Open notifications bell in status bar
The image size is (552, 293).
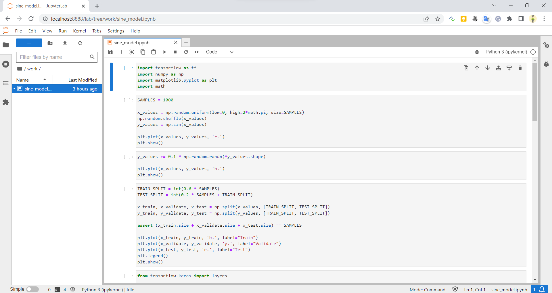click(x=542, y=289)
